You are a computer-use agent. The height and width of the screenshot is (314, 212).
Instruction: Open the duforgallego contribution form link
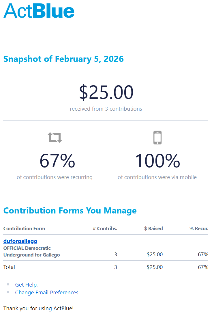click(x=20, y=241)
